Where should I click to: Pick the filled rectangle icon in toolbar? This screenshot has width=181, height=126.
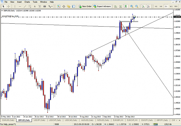45,6
